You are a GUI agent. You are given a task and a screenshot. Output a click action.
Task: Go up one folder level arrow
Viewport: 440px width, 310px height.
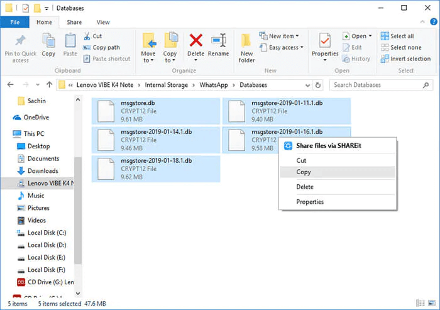tap(50, 84)
